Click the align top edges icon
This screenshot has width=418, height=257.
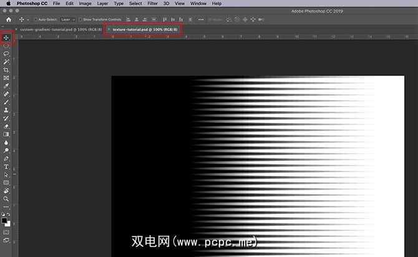click(165, 19)
